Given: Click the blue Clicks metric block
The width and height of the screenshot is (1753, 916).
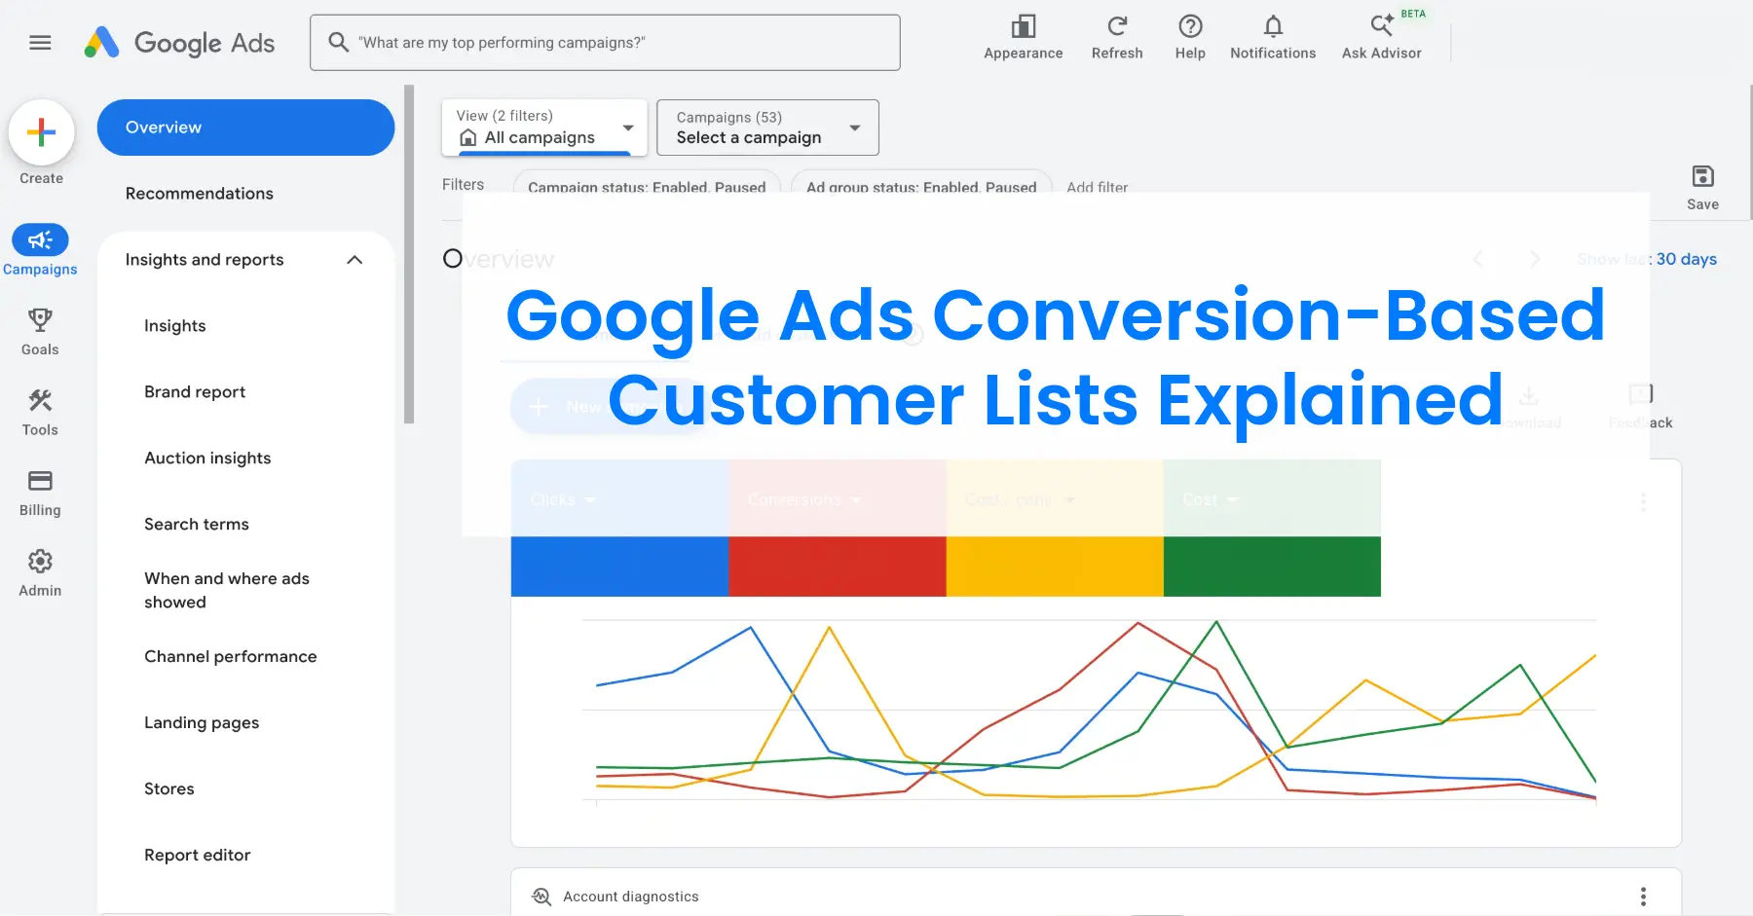Looking at the screenshot, I should point(619,528).
